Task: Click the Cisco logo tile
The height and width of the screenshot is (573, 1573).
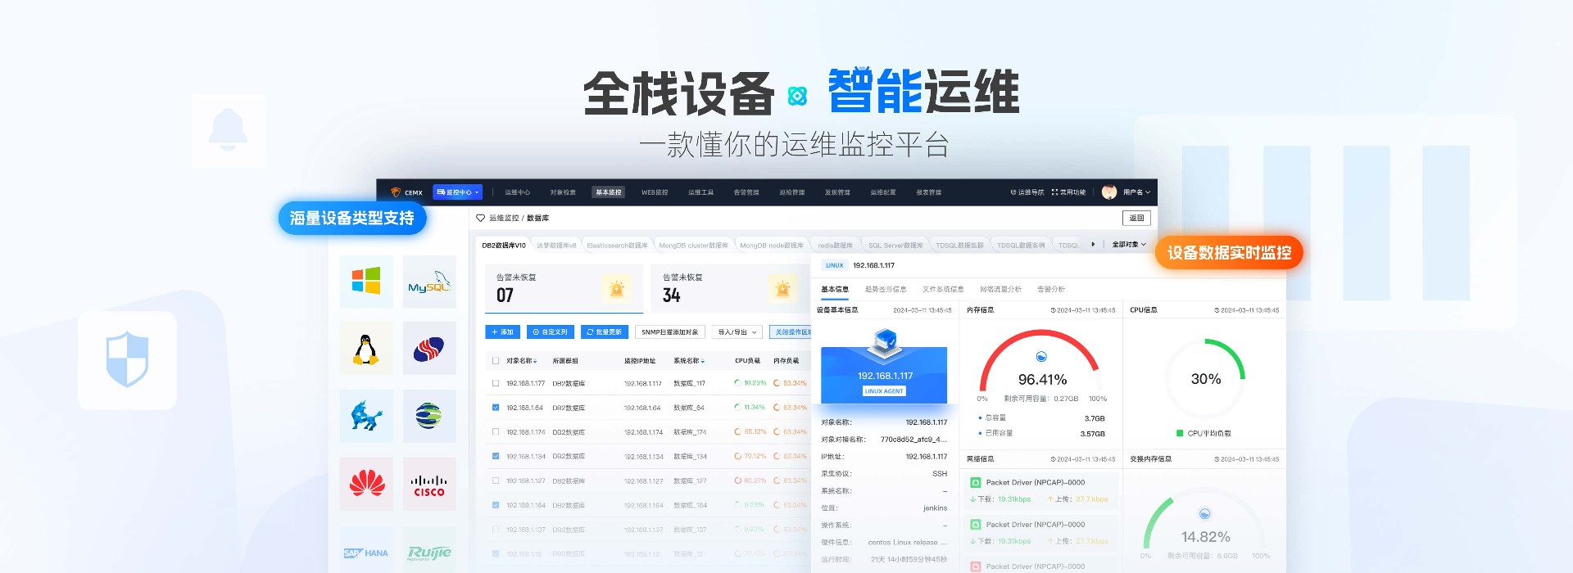Action: [429, 484]
